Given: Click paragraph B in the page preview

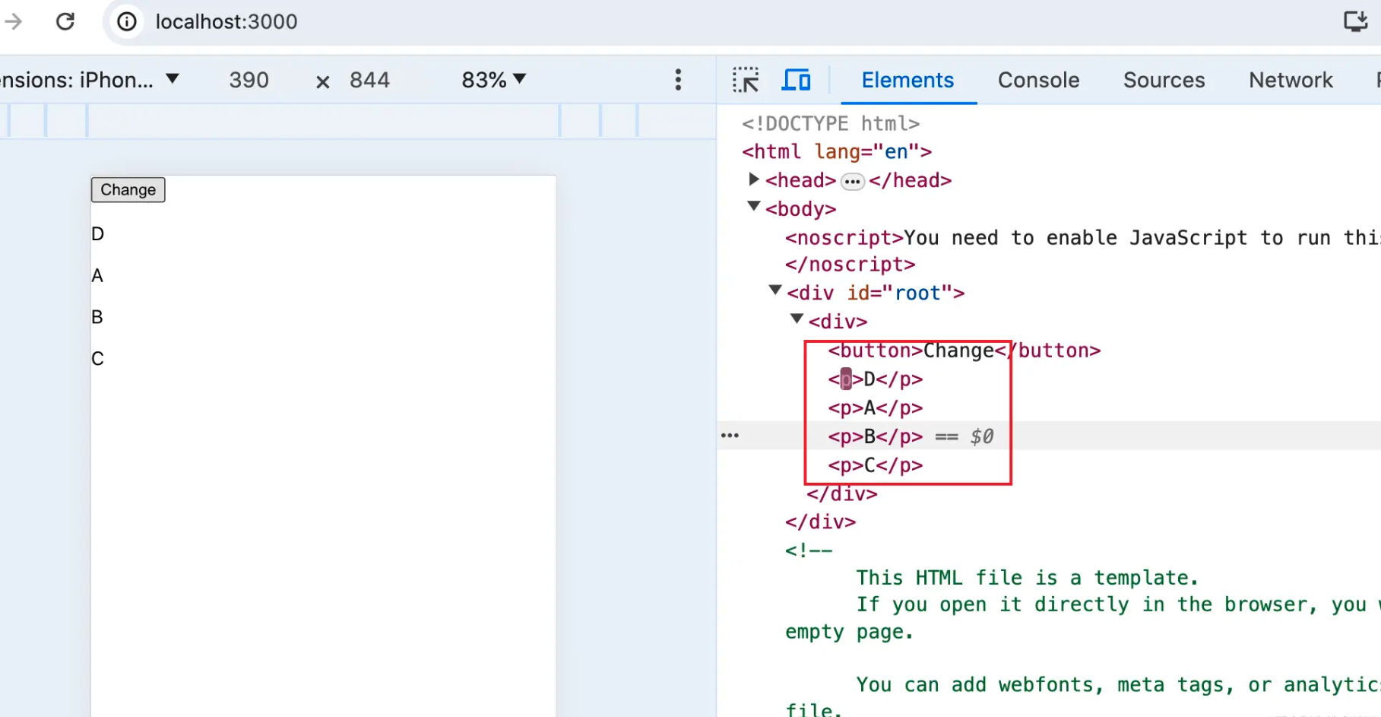Looking at the screenshot, I should click(97, 317).
